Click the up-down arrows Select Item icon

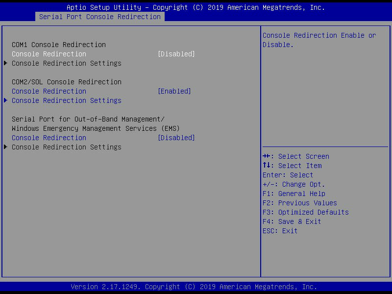(x=266, y=166)
